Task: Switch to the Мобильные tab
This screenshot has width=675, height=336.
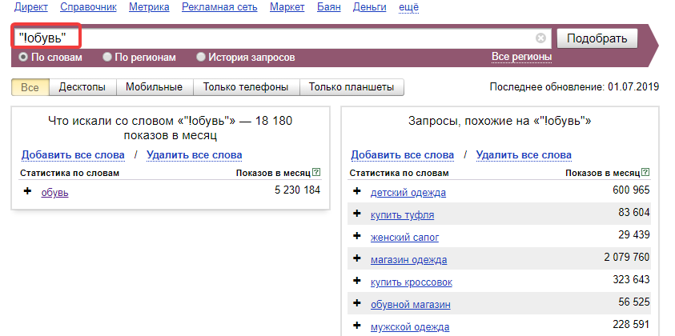Action: coord(154,87)
